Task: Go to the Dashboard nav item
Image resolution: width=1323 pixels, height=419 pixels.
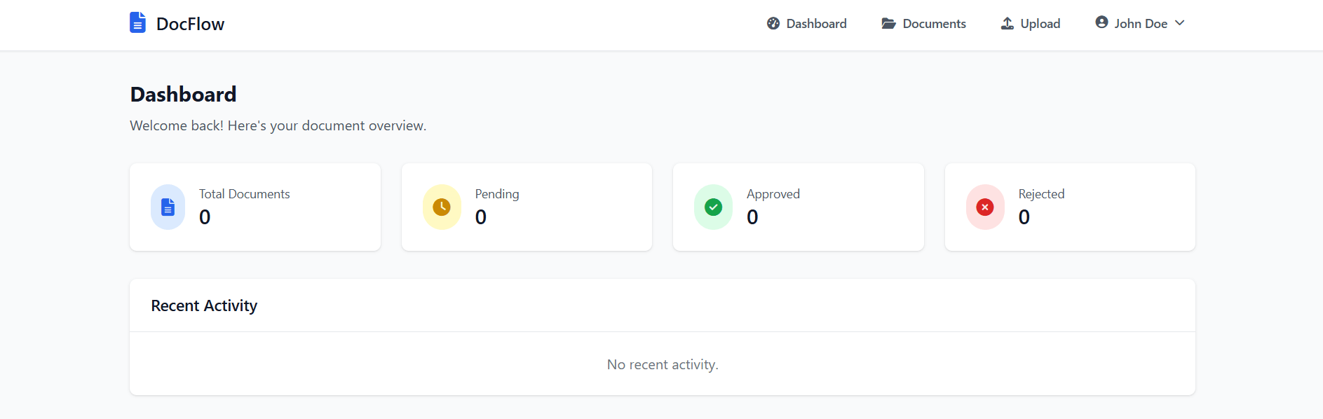Action: click(816, 24)
